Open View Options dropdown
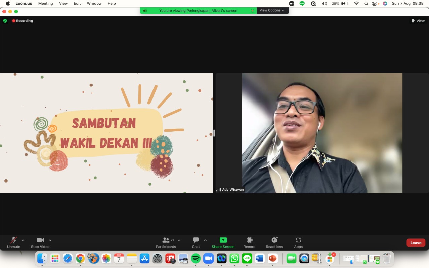429x268 pixels. (x=272, y=10)
